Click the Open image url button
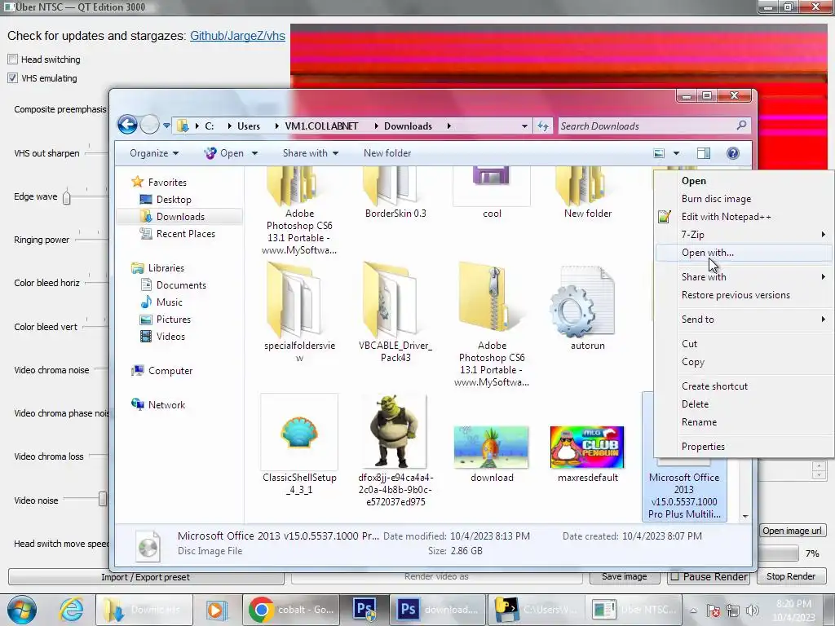The width and height of the screenshot is (835, 626). (792, 531)
